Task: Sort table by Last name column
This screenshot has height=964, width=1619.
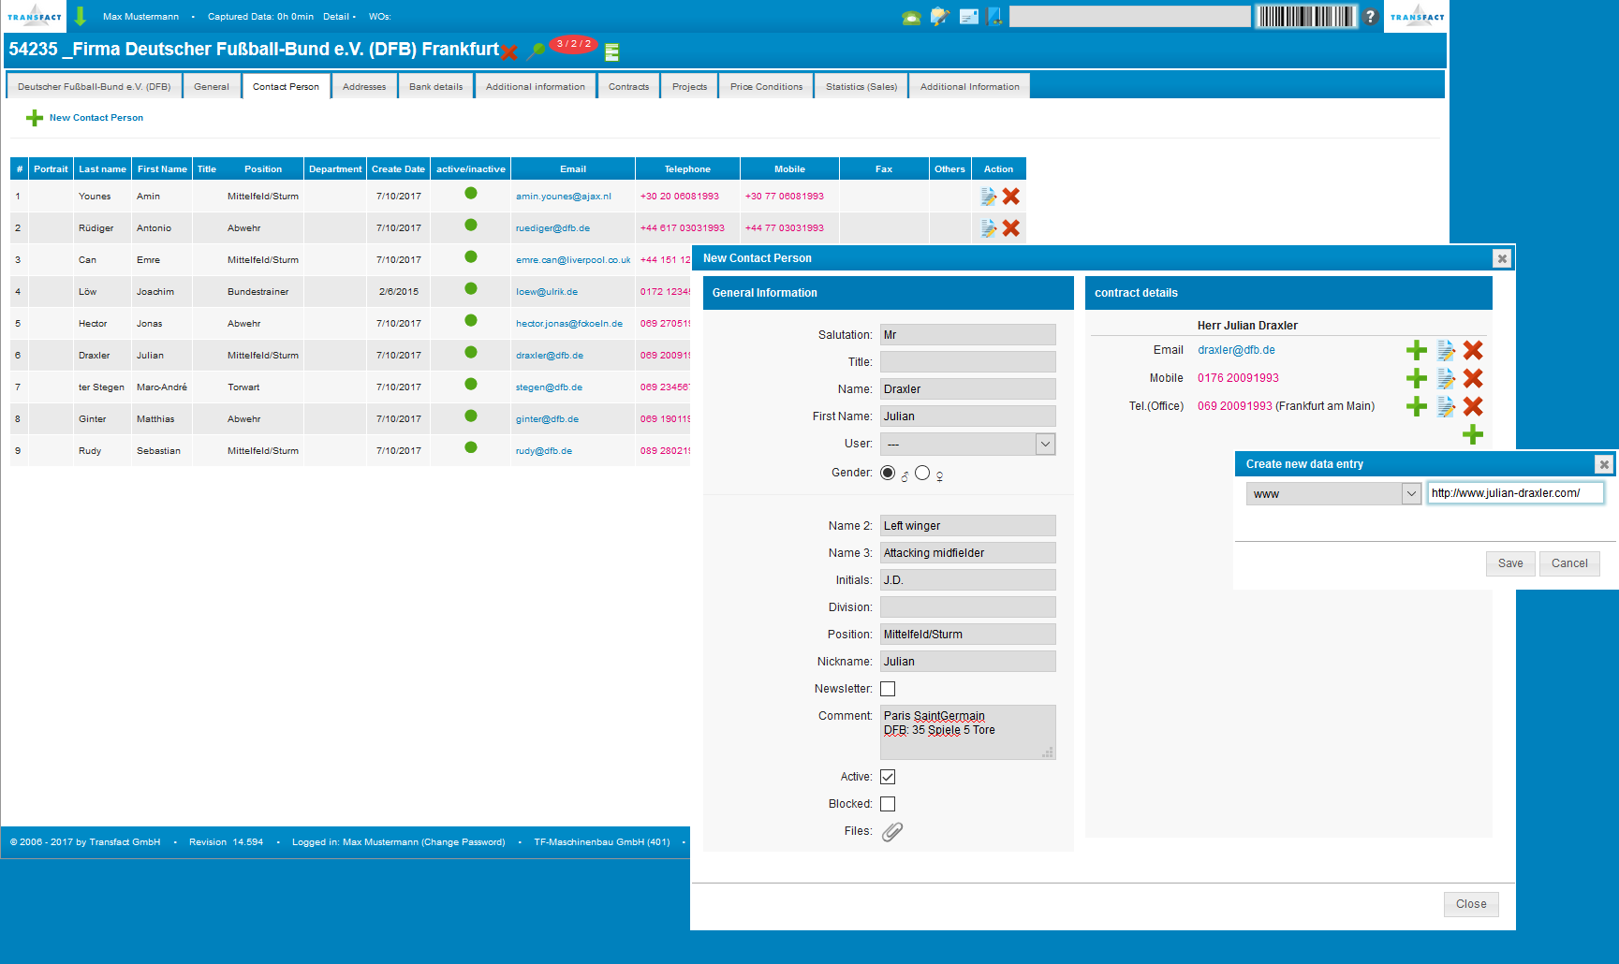Action: (102, 169)
